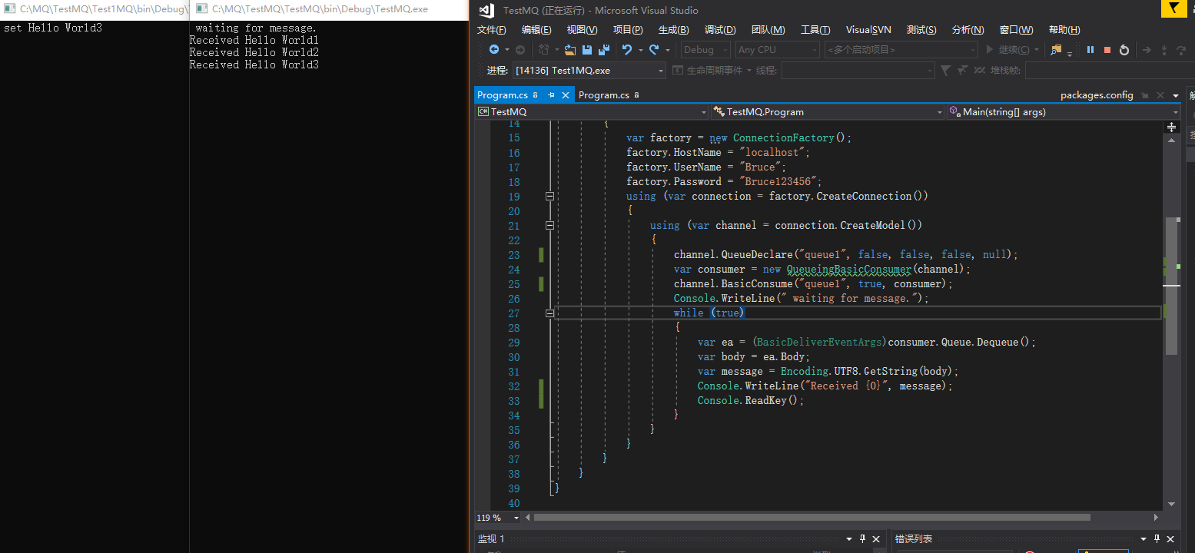Open the document tabs overflow dropdown arrow

pos(1175,95)
